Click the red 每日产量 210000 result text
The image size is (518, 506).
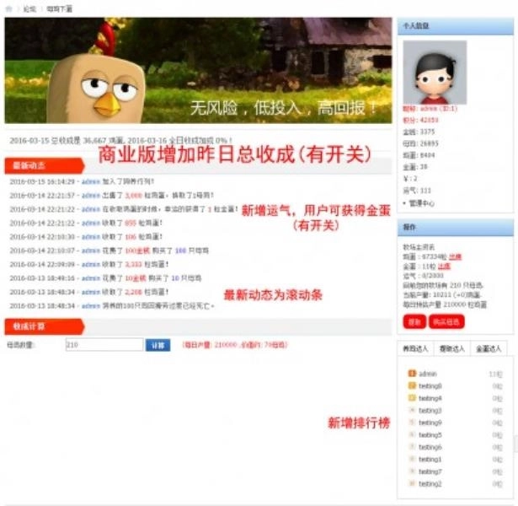[235, 345]
